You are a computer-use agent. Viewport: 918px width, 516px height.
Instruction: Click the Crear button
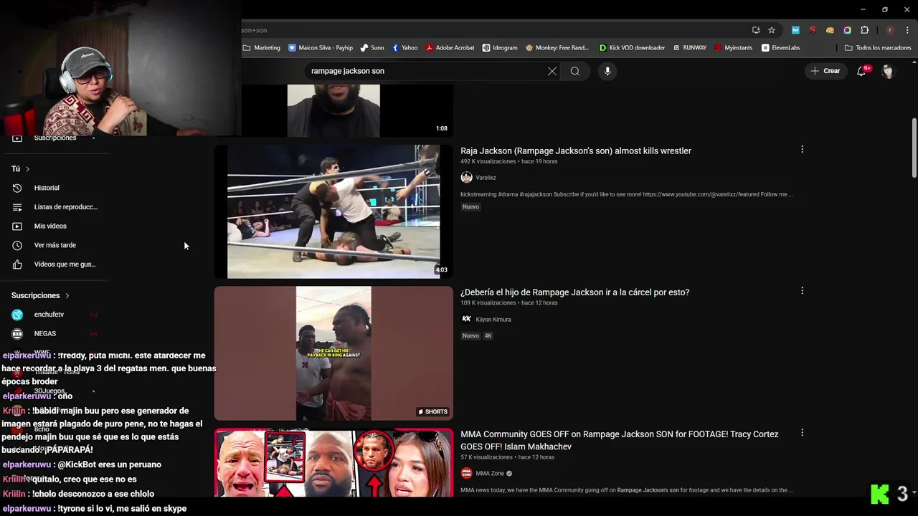(825, 71)
